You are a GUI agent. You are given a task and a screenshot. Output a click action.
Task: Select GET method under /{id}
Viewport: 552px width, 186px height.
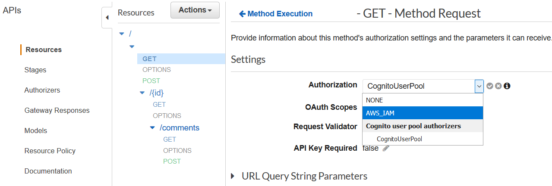159,105
